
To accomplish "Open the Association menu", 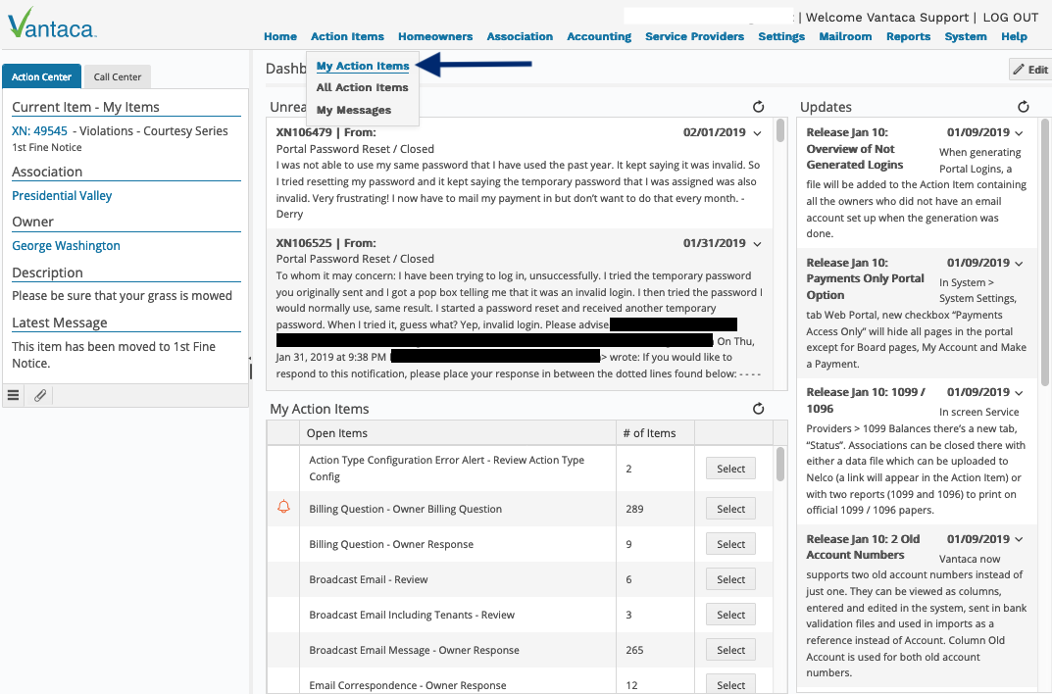I will tap(520, 36).
